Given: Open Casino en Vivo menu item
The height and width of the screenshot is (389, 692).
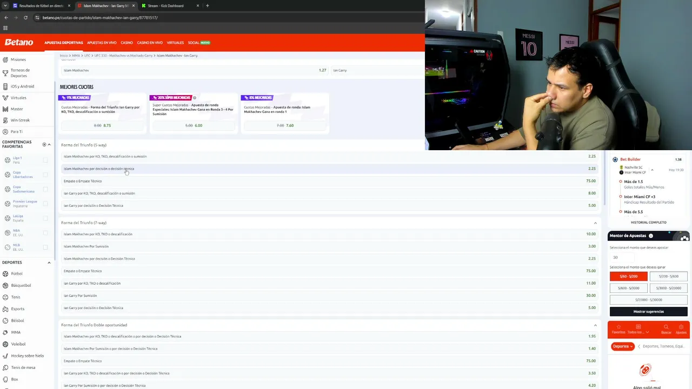Looking at the screenshot, I should point(150,43).
